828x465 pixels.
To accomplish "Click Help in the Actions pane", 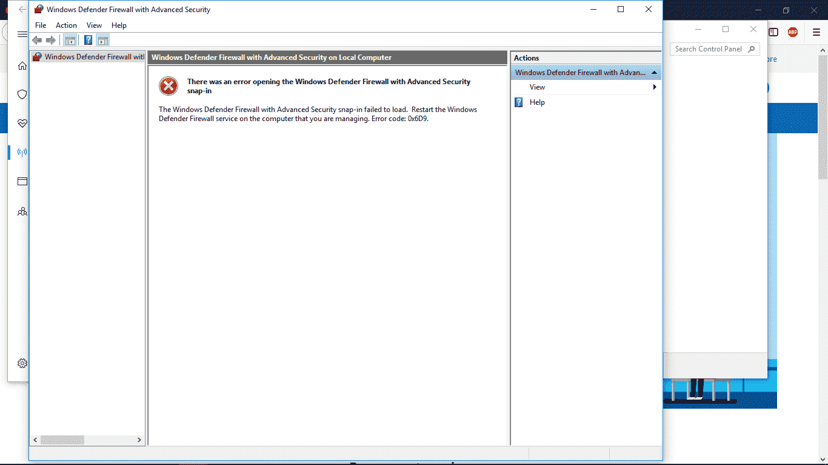I will pyautogui.click(x=537, y=102).
